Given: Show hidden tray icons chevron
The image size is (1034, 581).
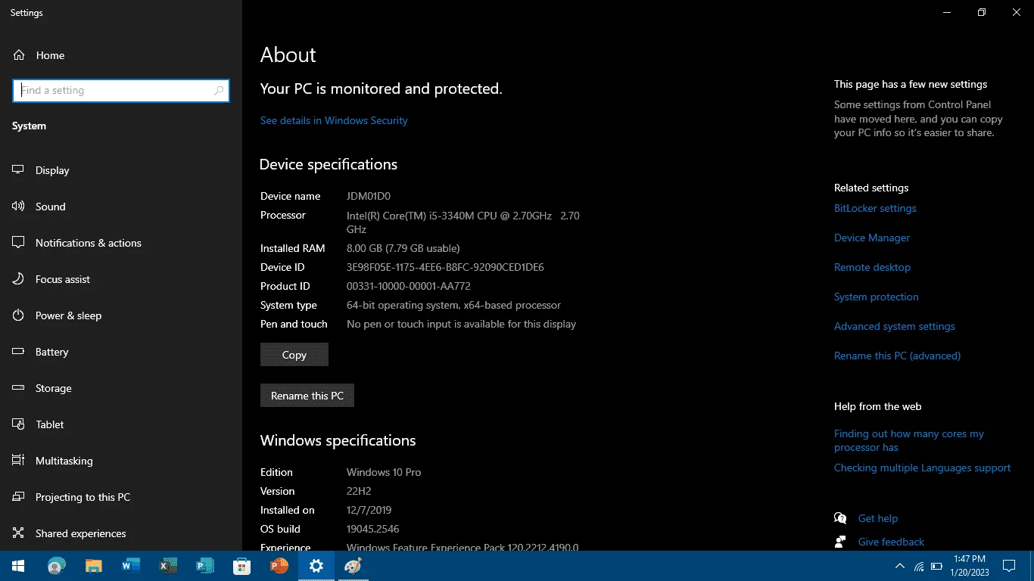Looking at the screenshot, I should click(900, 566).
